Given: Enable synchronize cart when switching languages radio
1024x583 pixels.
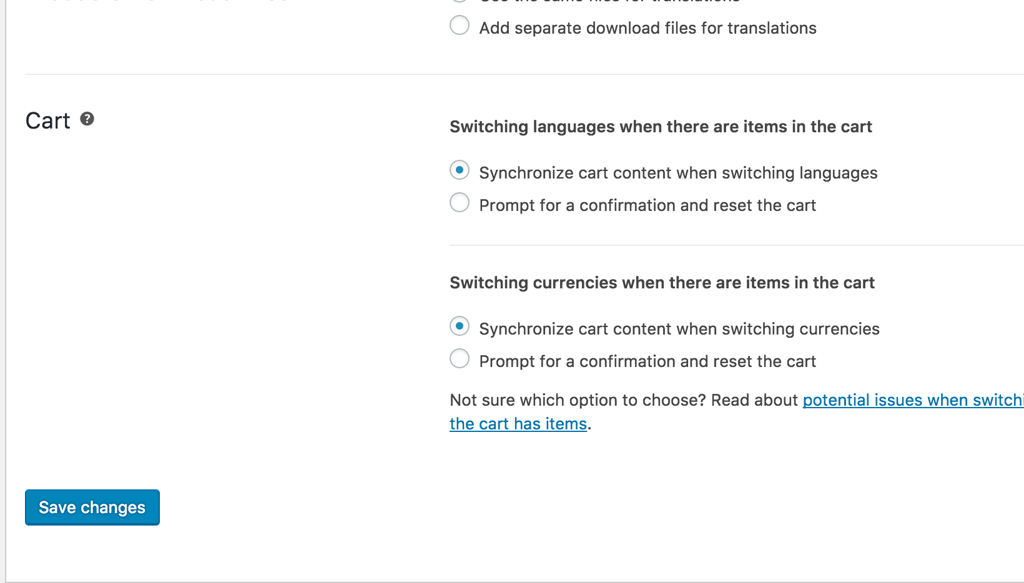Looking at the screenshot, I should (x=460, y=170).
